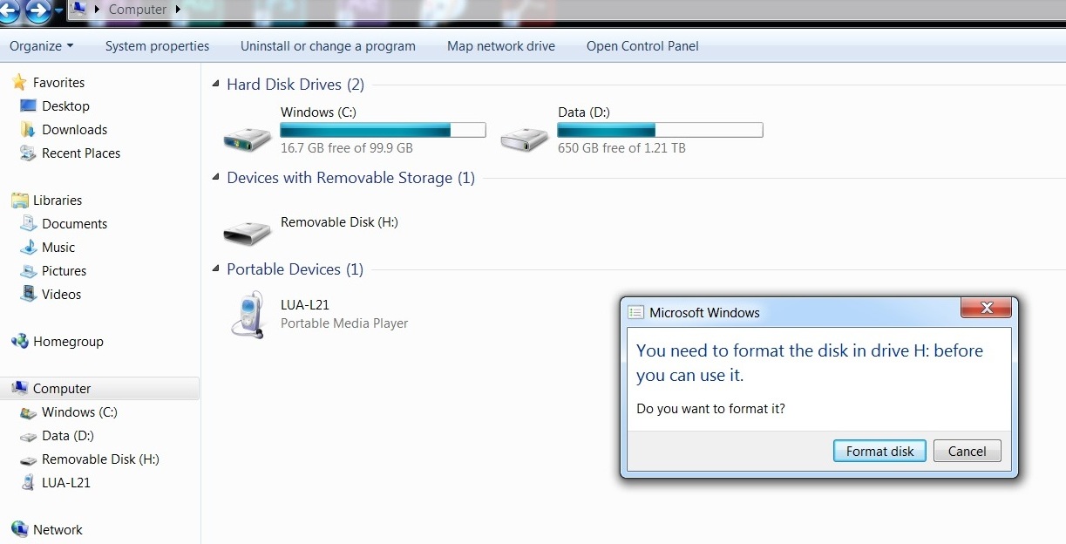Click the Documents library icon
The height and width of the screenshot is (544, 1066).
(x=28, y=224)
